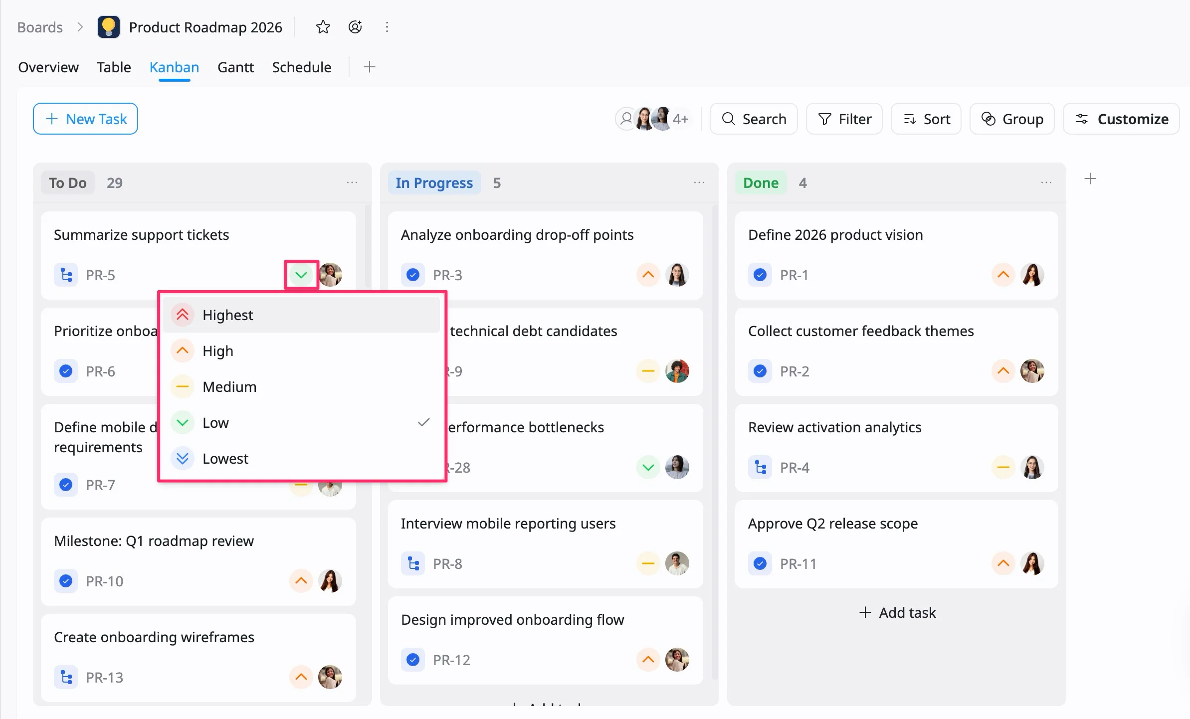Screen dimensions: 1190x719
Task: Open the Low priority dropdown on PR-28 card
Action: click(x=648, y=467)
